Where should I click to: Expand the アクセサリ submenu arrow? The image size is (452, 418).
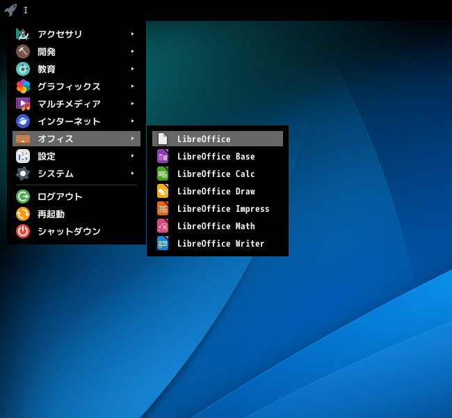click(x=133, y=34)
